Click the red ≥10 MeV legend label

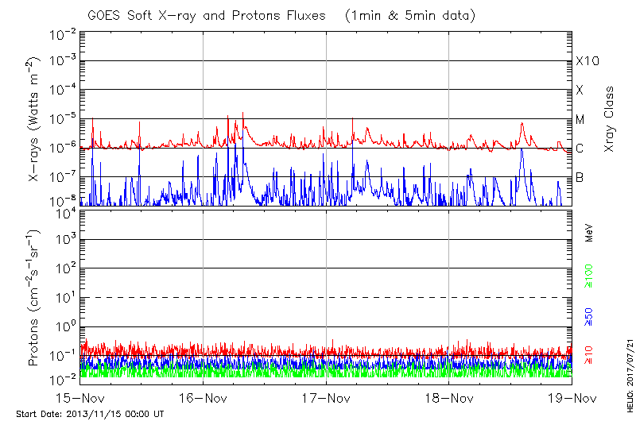point(589,355)
